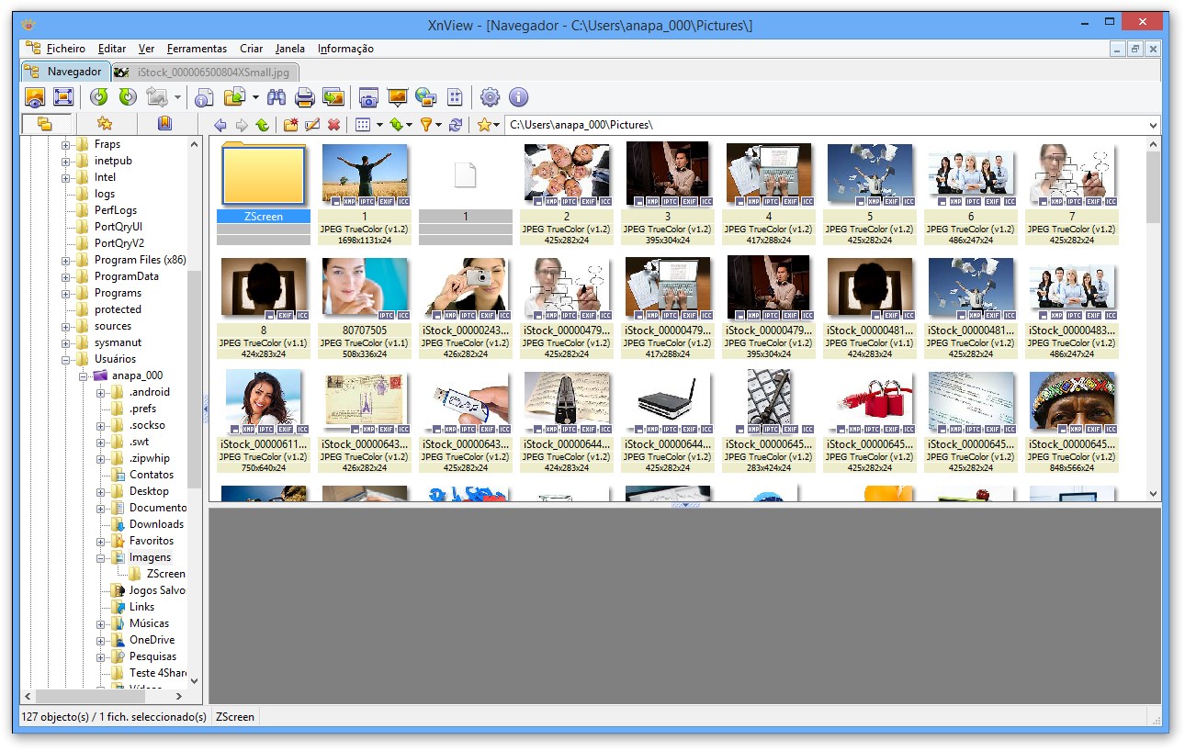Expand the Program Files (x86) folder node
The width and height of the screenshot is (1185, 751).
66,260
